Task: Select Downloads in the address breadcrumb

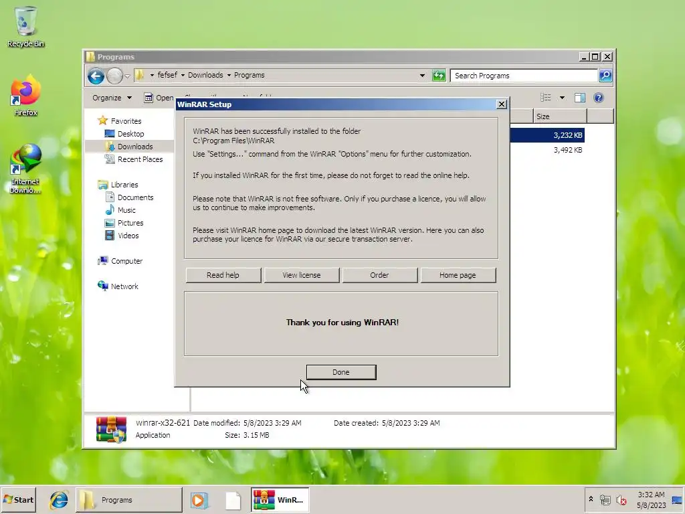Action: 205,75
